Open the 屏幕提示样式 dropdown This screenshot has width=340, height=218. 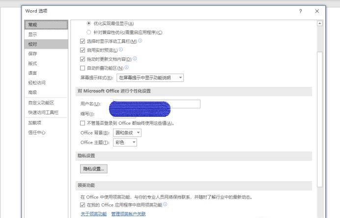pos(150,78)
